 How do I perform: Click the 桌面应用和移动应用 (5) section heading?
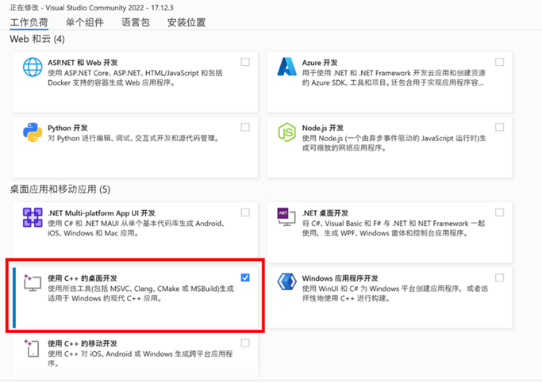click(60, 190)
